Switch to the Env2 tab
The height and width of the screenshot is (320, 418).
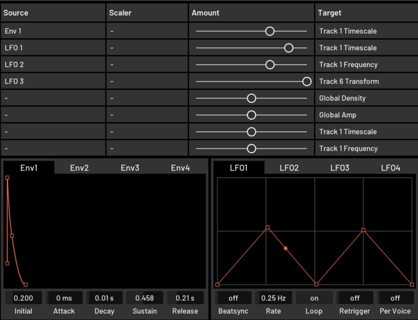[79, 168]
